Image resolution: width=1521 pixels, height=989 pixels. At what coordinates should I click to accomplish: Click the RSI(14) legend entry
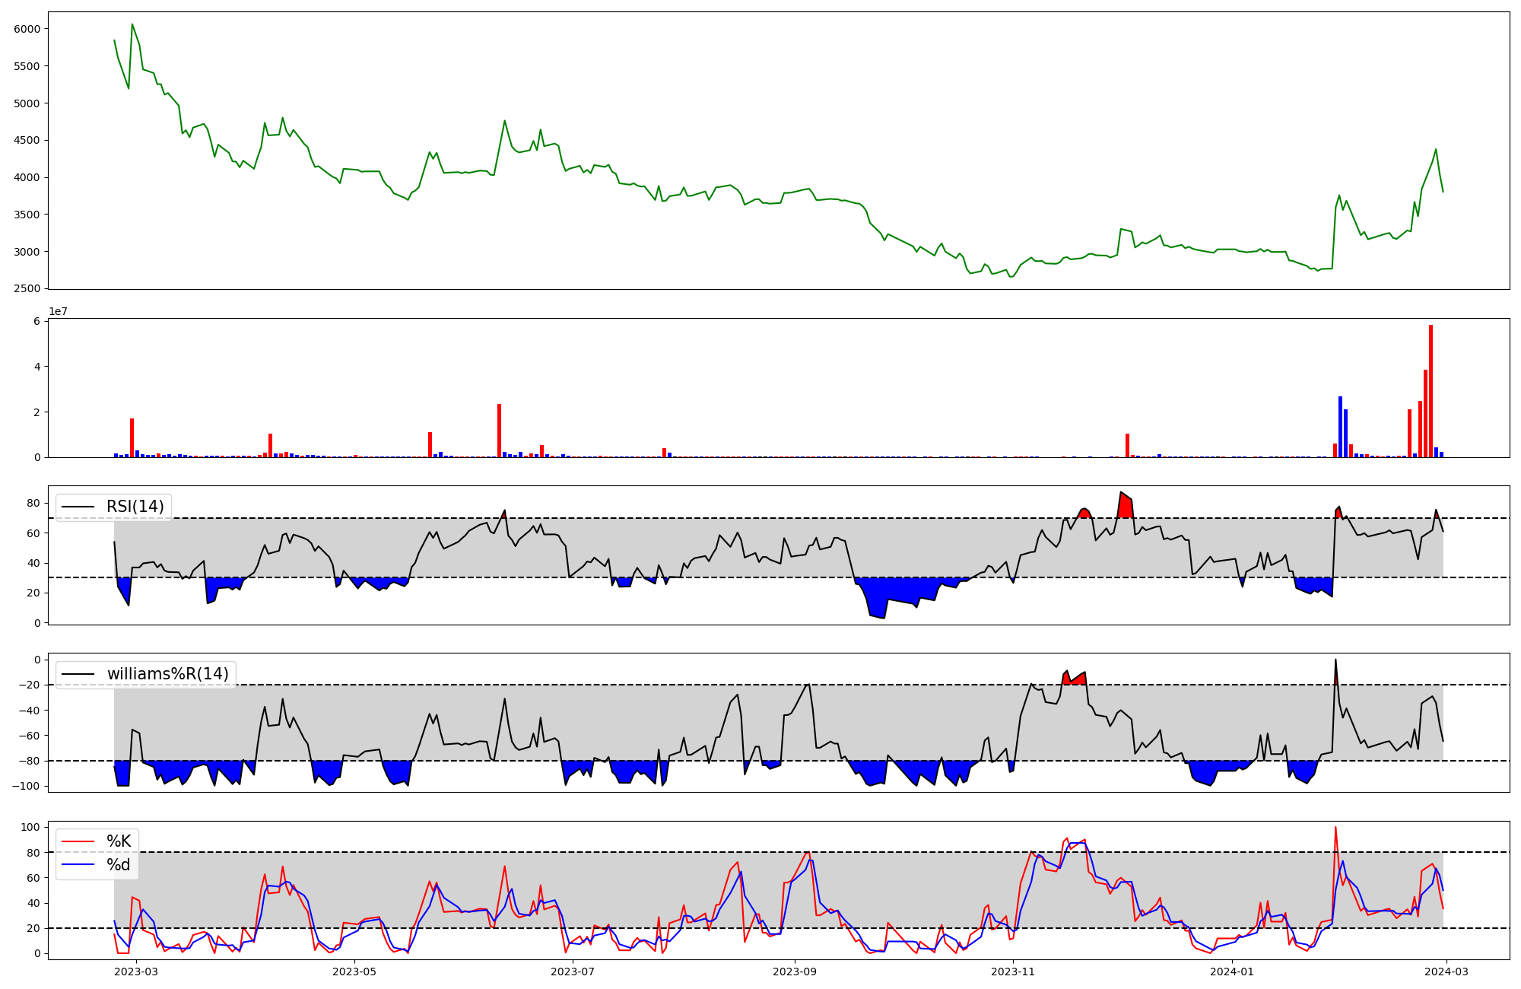click(x=135, y=507)
